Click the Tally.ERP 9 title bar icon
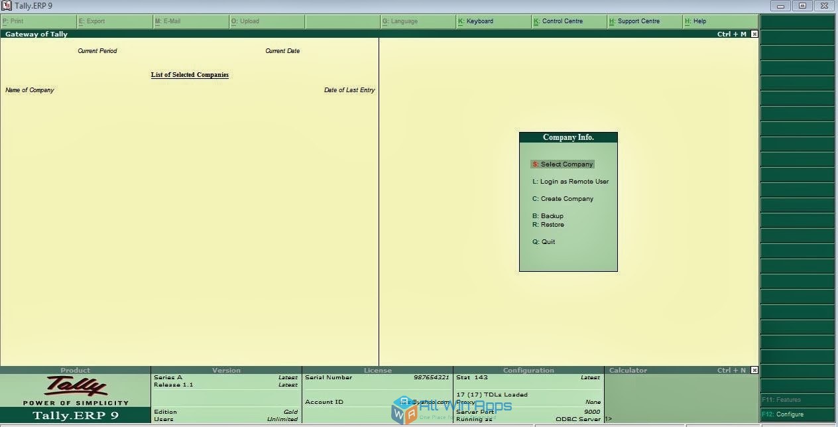The width and height of the screenshot is (838, 427). [x=6, y=6]
